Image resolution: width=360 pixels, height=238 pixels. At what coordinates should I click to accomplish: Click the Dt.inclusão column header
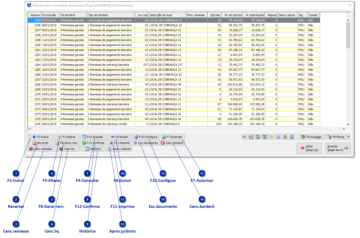pos(51,15)
